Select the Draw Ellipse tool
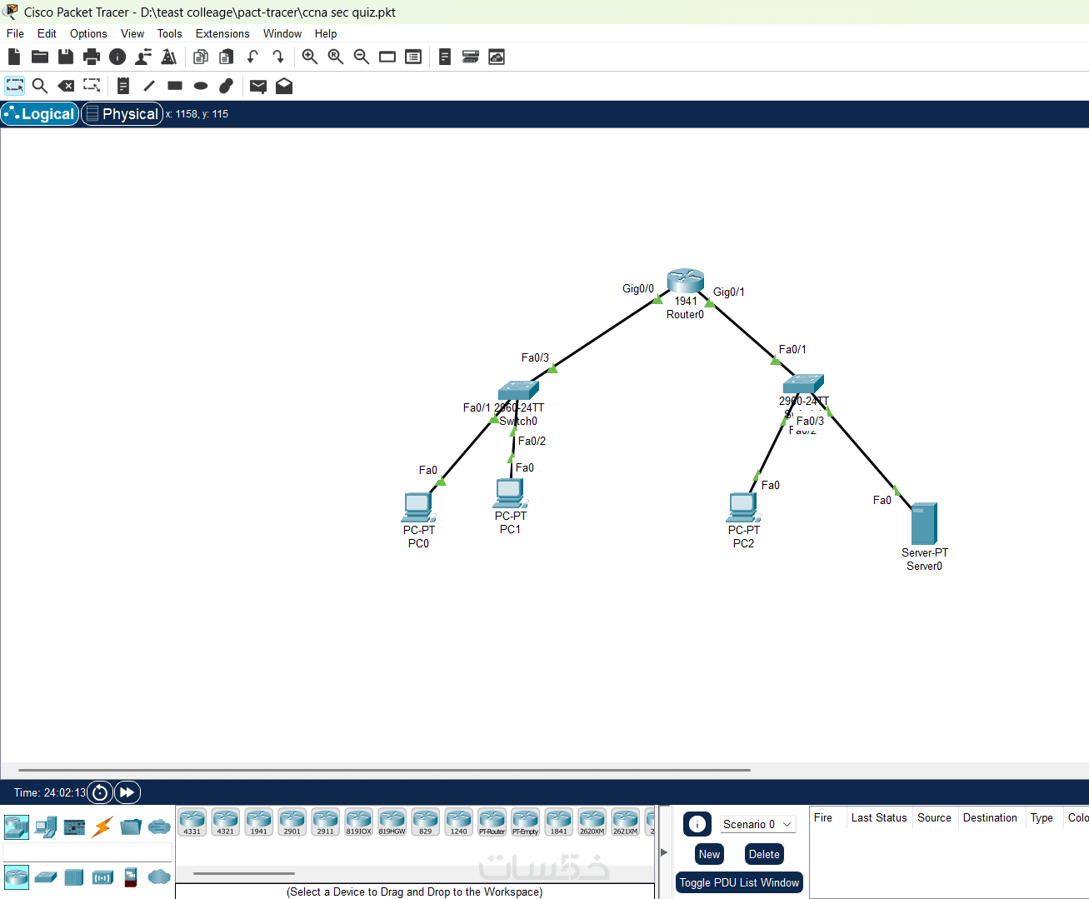 [x=201, y=86]
